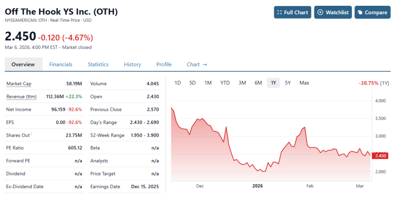Click the Compare button

click(372, 12)
